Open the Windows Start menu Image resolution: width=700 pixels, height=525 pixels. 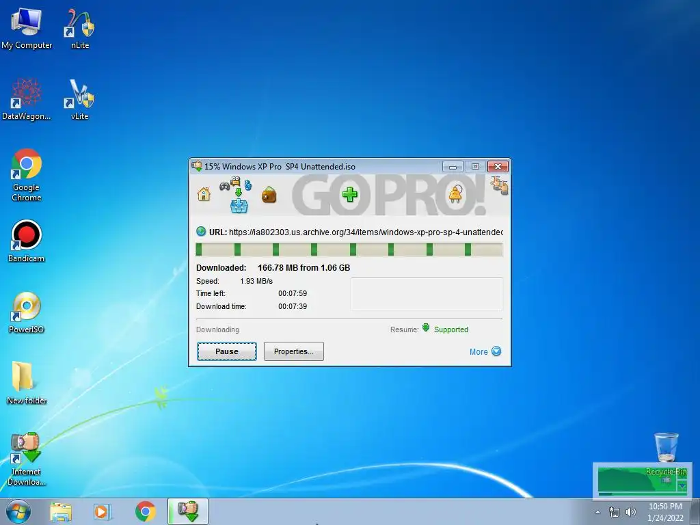18,511
